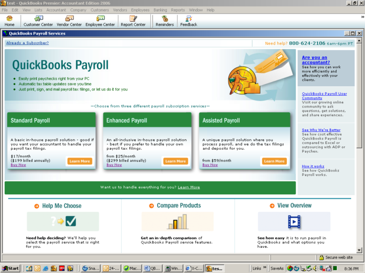Click the vertical scrollbar thumb
Viewport: 365px width, 273px height.
[359, 96]
